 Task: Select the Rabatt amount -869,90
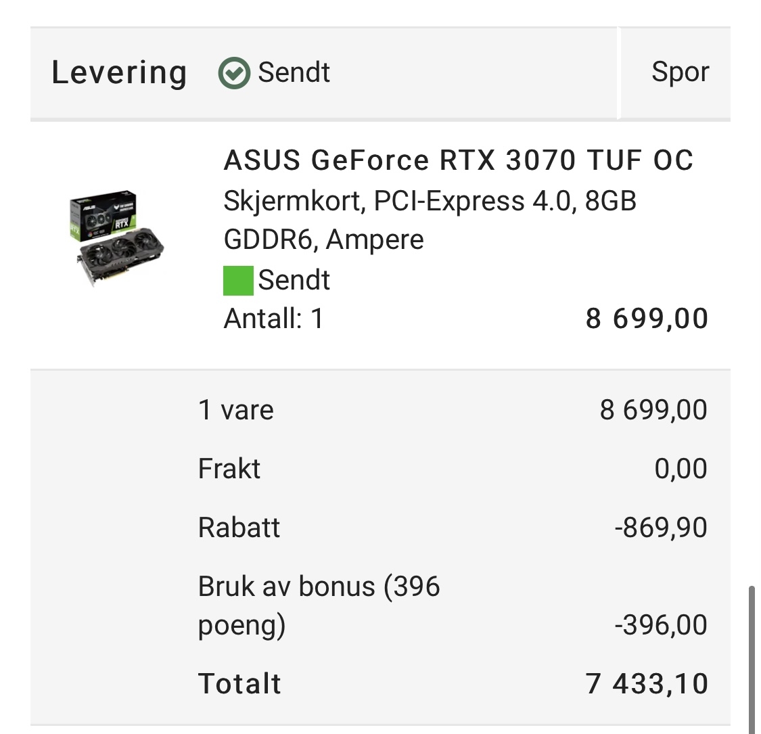[660, 528]
